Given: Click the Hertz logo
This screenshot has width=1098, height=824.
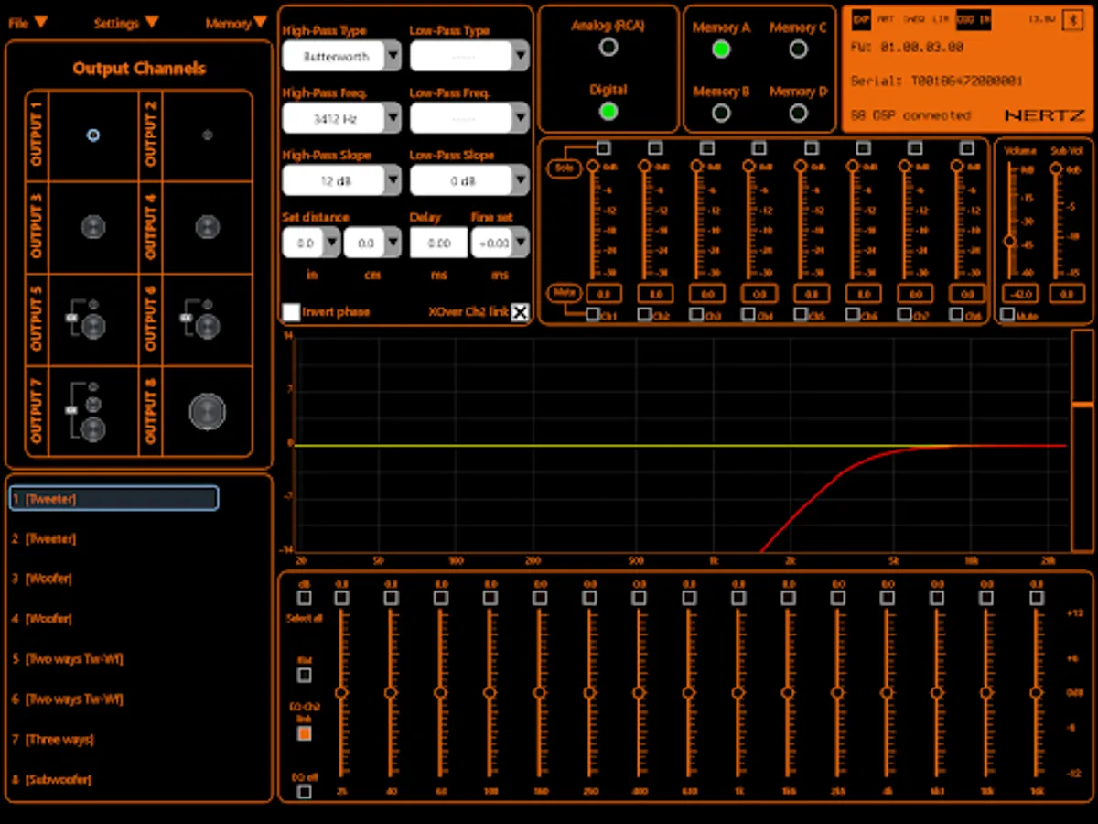Looking at the screenshot, I should click(1043, 115).
